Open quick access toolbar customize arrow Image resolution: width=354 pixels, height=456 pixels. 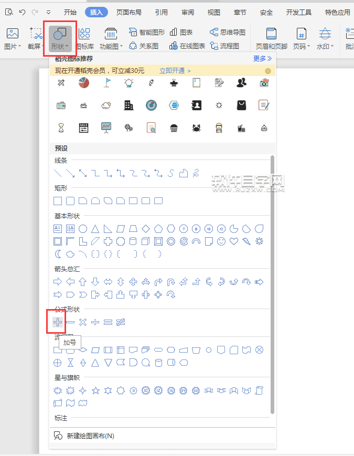[49, 12]
